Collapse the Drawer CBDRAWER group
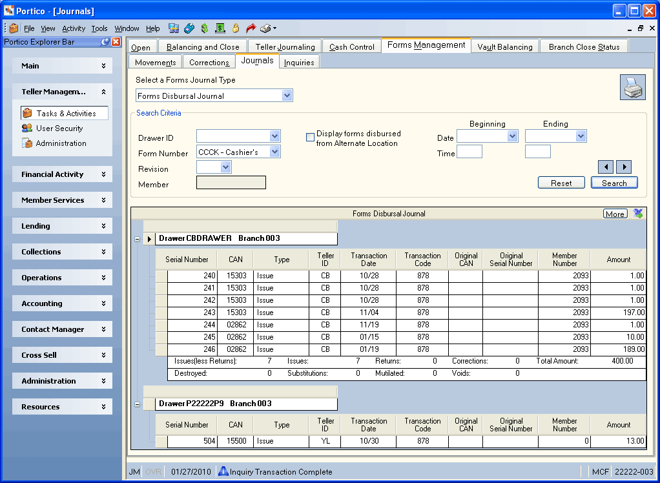The width and height of the screenshot is (660, 483). click(137, 239)
